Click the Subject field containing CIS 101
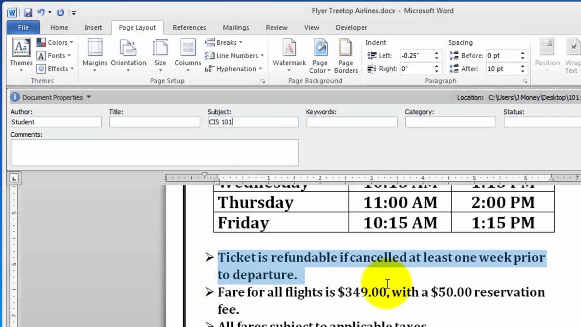The image size is (581, 327). tap(253, 122)
